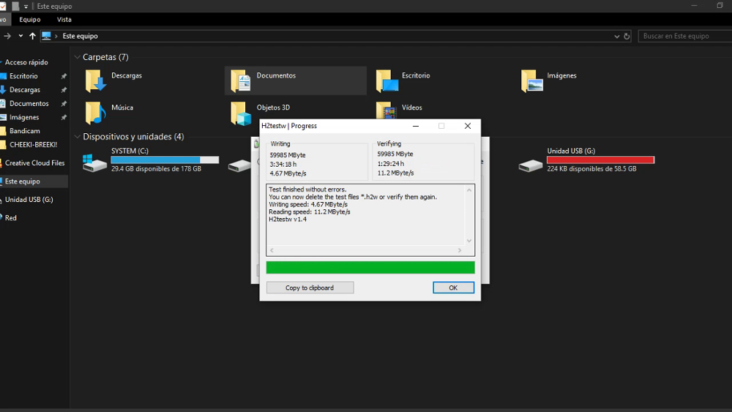Open the Imágenes folder icon
The width and height of the screenshot is (732, 412).
click(531, 80)
